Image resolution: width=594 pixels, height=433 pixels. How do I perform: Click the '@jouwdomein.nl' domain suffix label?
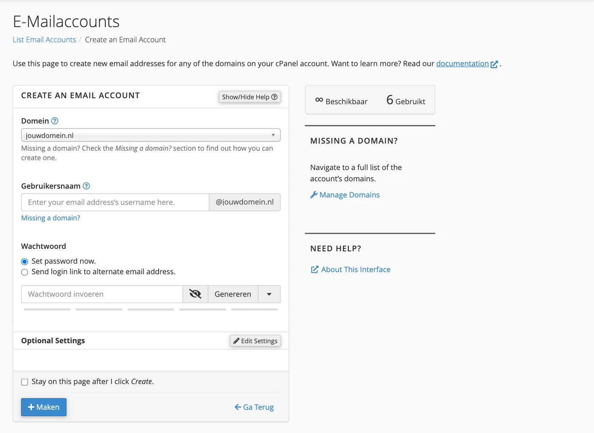pos(245,202)
